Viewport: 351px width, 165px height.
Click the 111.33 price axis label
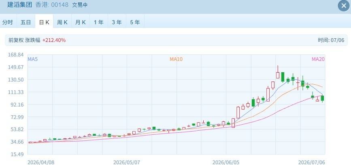point(16,92)
